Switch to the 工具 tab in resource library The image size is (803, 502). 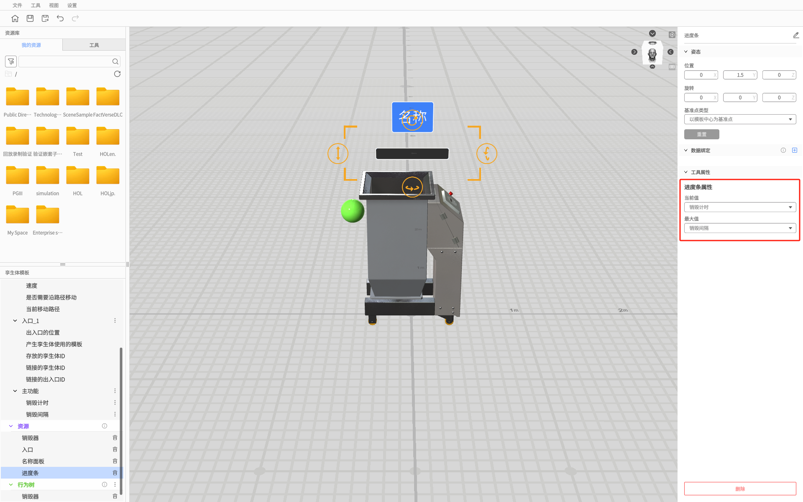point(94,45)
